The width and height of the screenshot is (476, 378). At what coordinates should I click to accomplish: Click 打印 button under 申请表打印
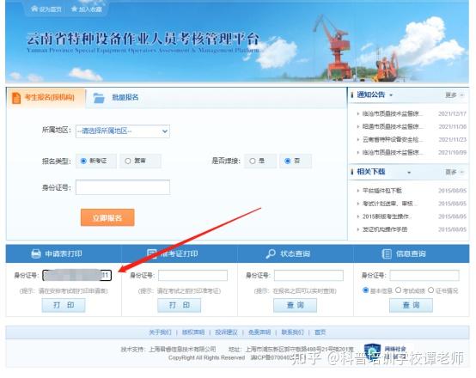tap(64, 305)
